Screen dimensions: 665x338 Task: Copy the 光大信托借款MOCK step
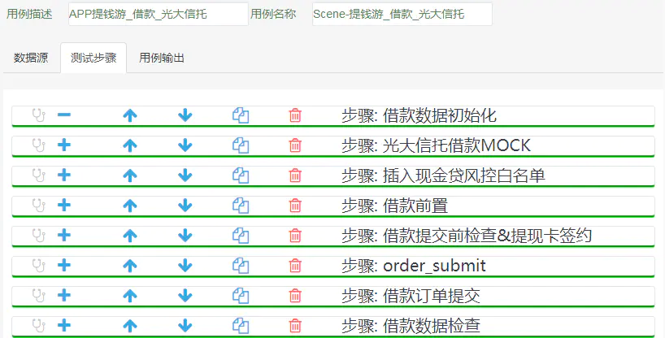tap(241, 145)
